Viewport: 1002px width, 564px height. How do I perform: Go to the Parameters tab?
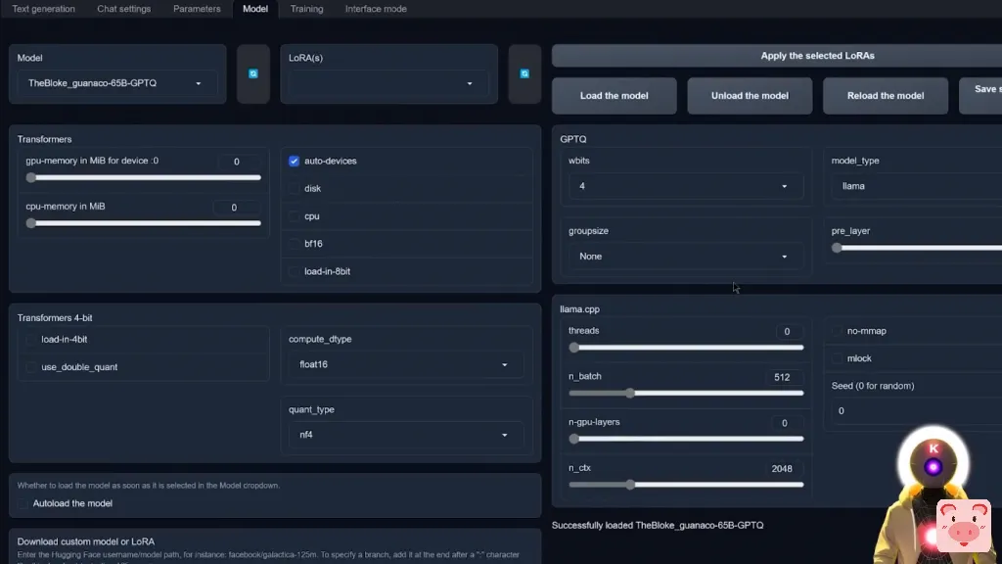(197, 9)
